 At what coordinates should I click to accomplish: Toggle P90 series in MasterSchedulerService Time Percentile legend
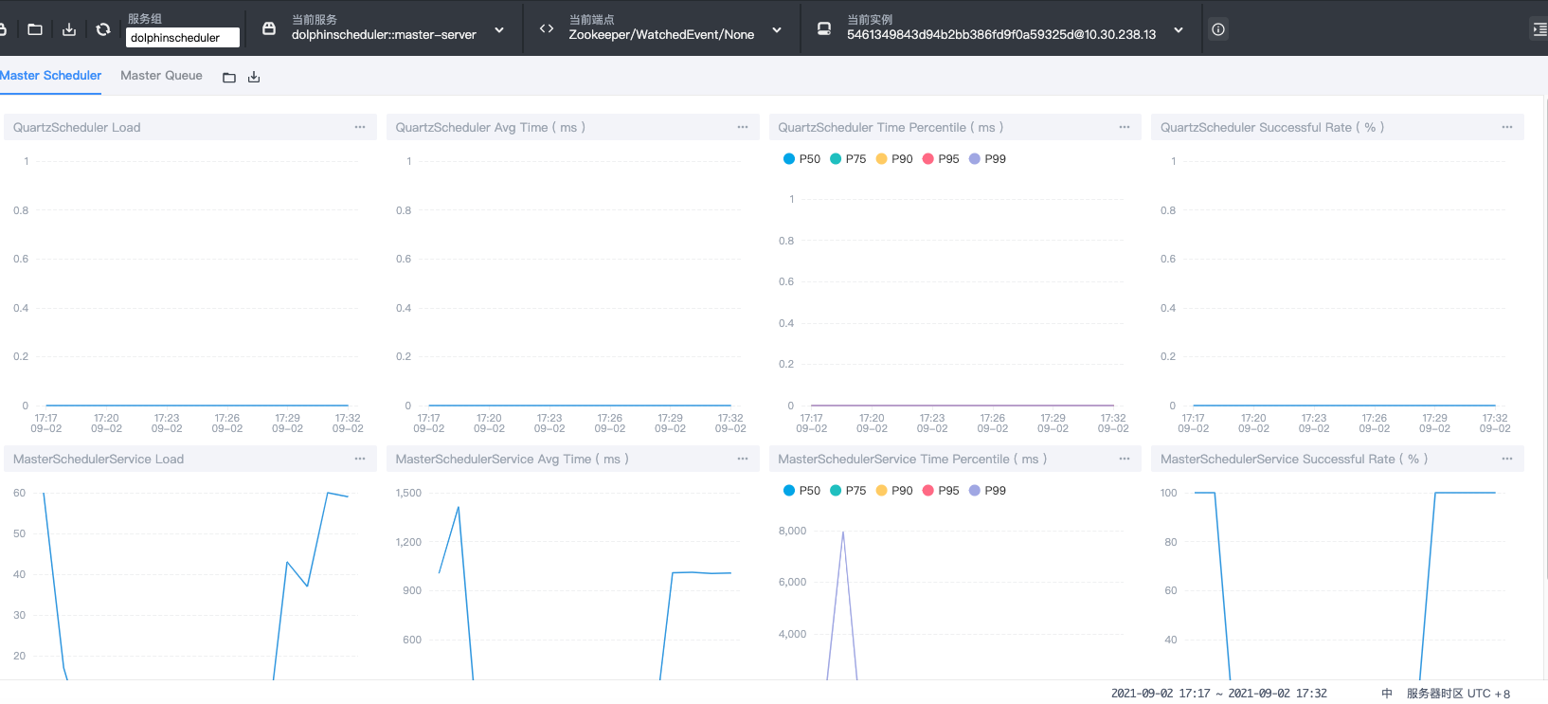[x=894, y=491]
